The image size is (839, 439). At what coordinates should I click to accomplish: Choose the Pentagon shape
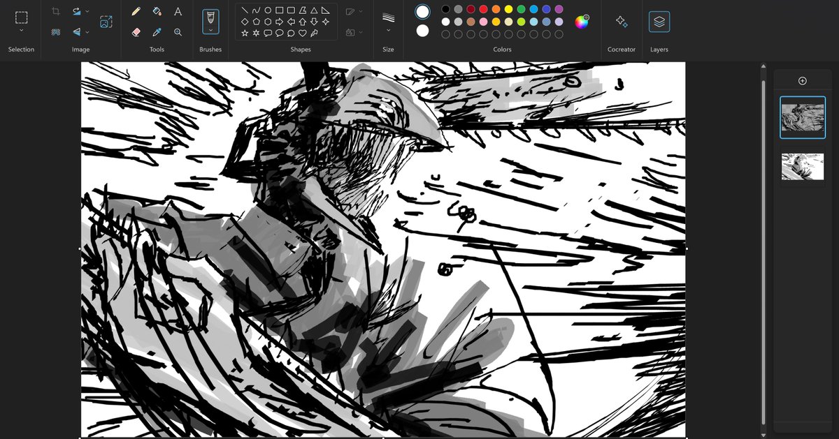[x=257, y=22]
